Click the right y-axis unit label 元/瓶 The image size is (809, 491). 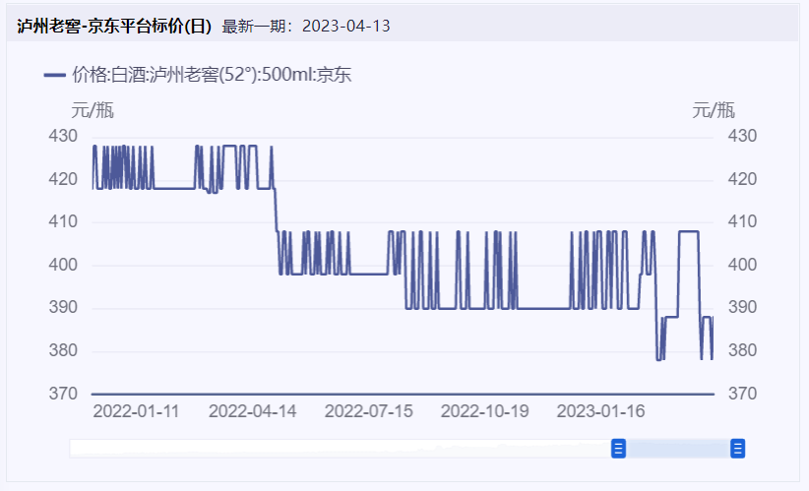tap(714, 110)
